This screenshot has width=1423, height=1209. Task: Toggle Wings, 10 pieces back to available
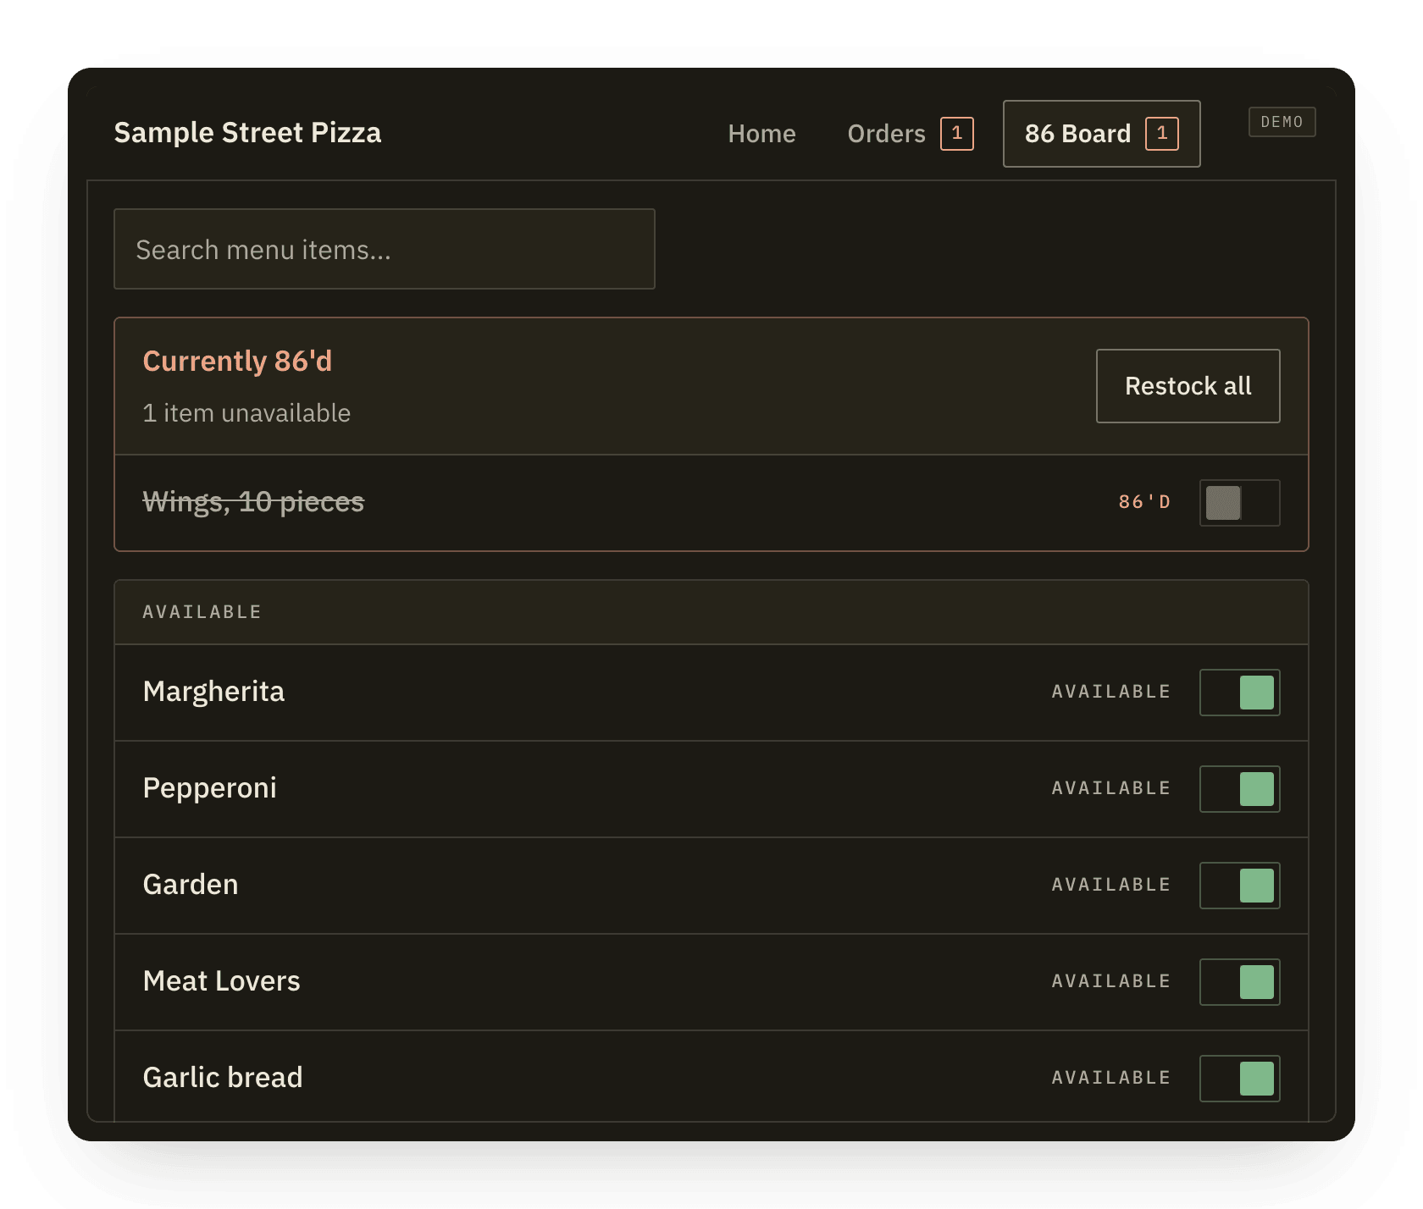click(x=1239, y=503)
